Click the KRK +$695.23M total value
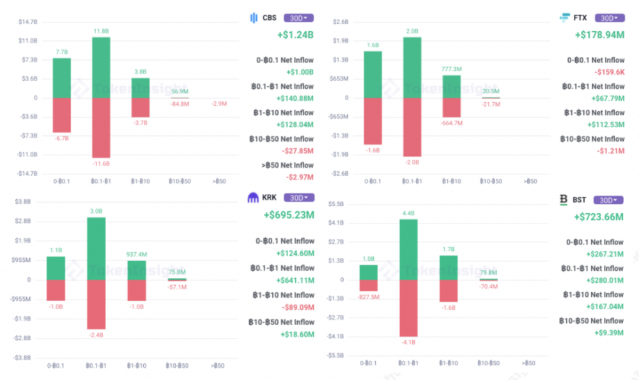 (x=289, y=215)
